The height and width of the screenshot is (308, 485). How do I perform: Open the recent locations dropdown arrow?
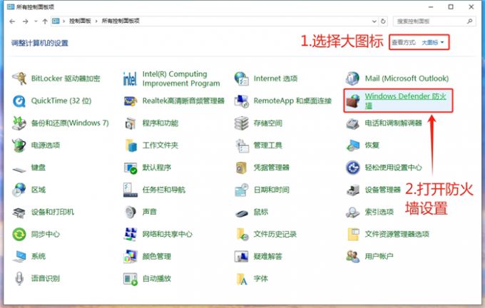tap(36, 21)
